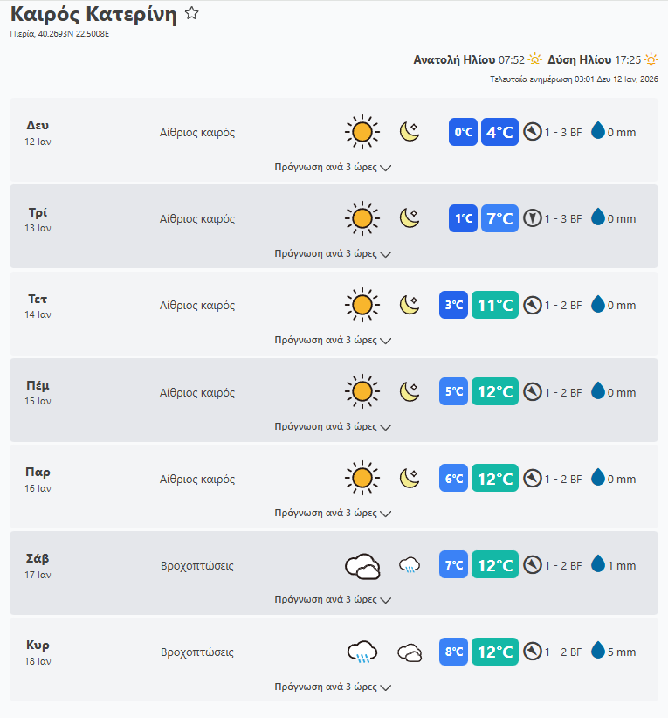Click the sunset icon beside 17:25
The image size is (668, 718).
click(651, 59)
